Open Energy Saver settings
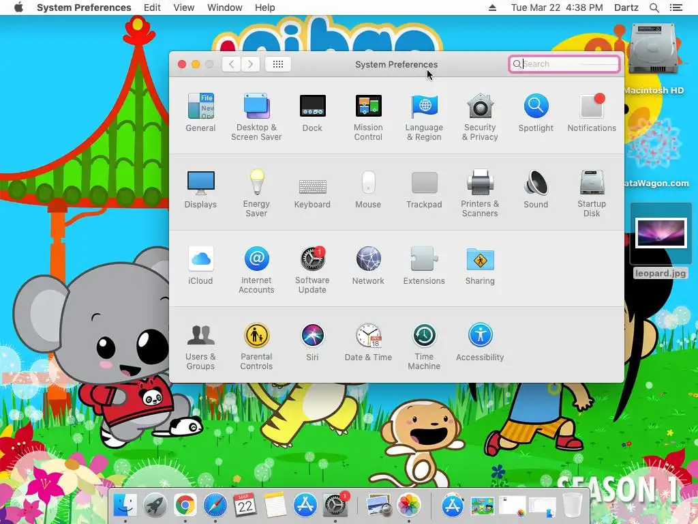The width and height of the screenshot is (698, 524). tap(256, 193)
